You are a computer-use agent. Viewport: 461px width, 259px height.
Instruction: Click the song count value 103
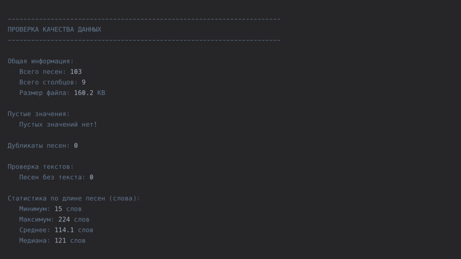click(76, 72)
